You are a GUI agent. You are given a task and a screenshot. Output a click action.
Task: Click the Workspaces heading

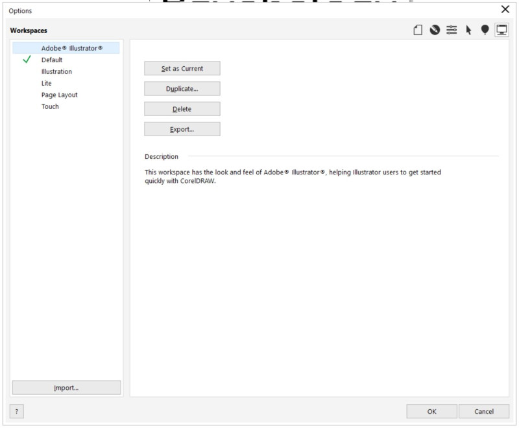[29, 30]
